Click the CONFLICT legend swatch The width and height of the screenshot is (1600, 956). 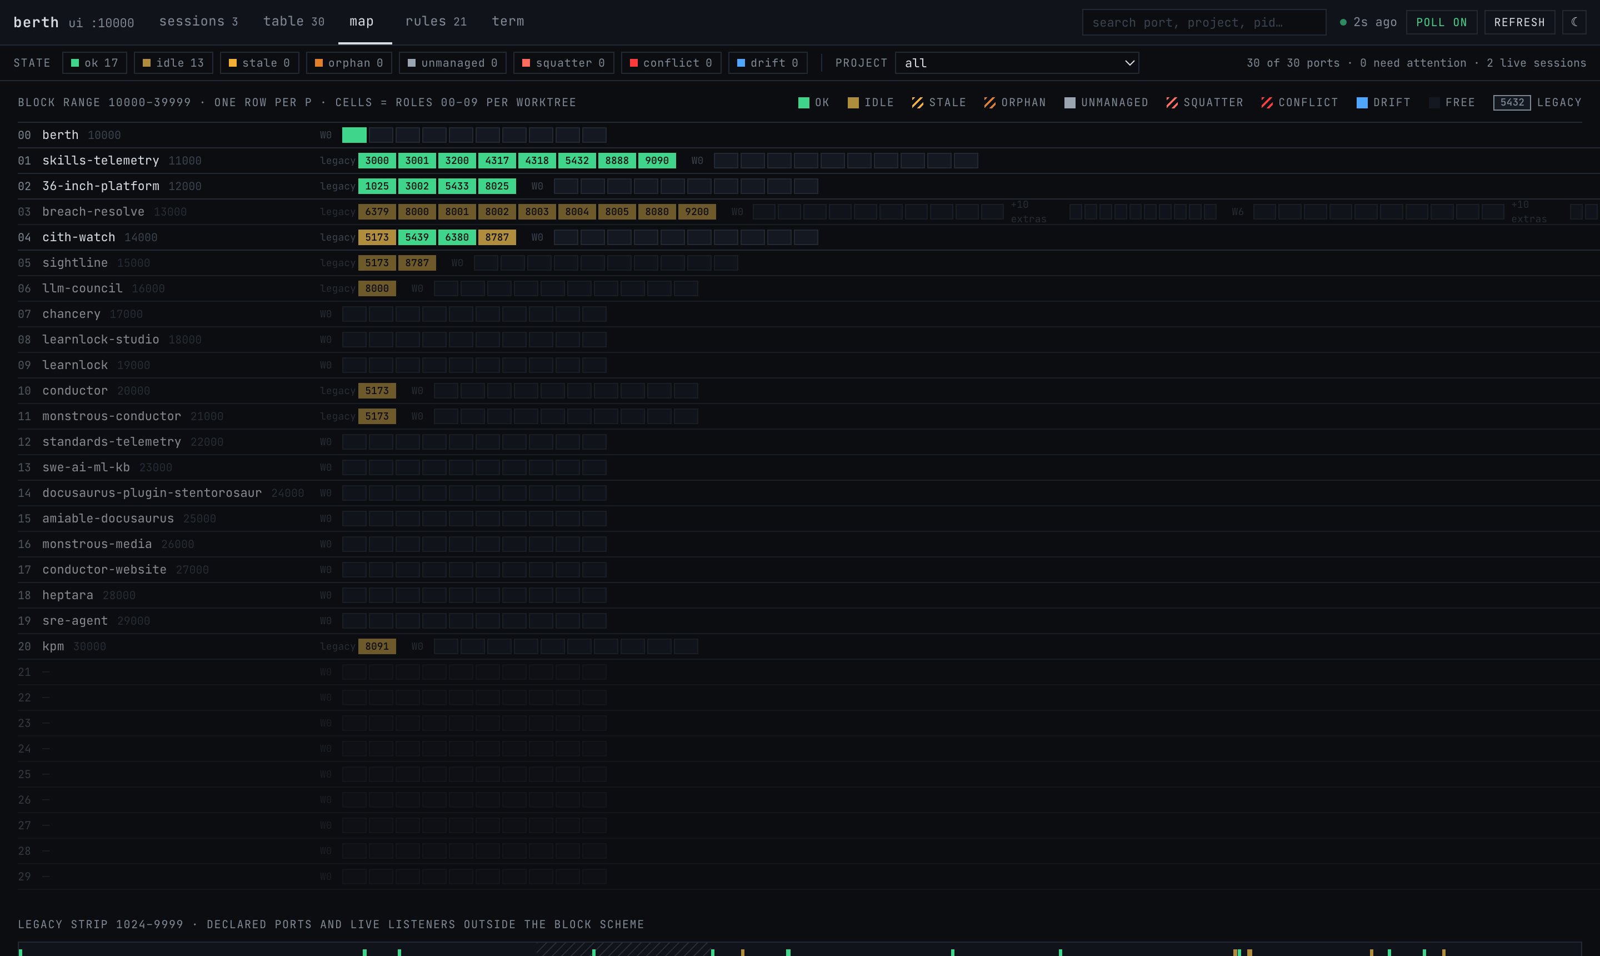pyautogui.click(x=1267, y=102)
